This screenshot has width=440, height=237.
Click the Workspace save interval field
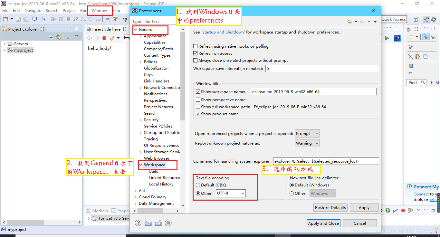coord(322,69)
